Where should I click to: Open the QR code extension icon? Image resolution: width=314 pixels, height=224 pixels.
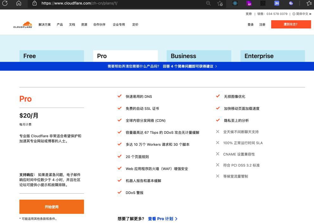point(263,3)
